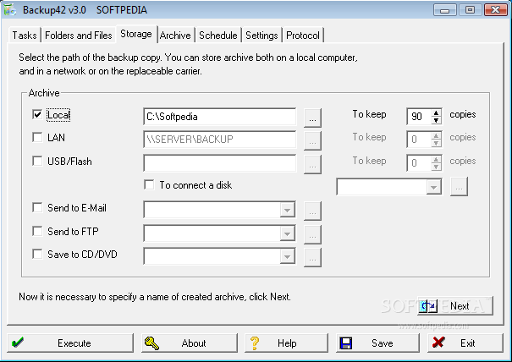Open the Protocol tab

pos(303,36)
